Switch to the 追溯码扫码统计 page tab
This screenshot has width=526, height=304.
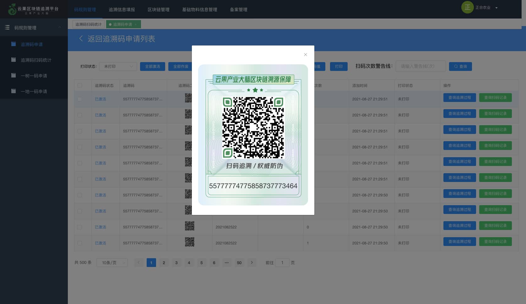click(x=89, y=24)
